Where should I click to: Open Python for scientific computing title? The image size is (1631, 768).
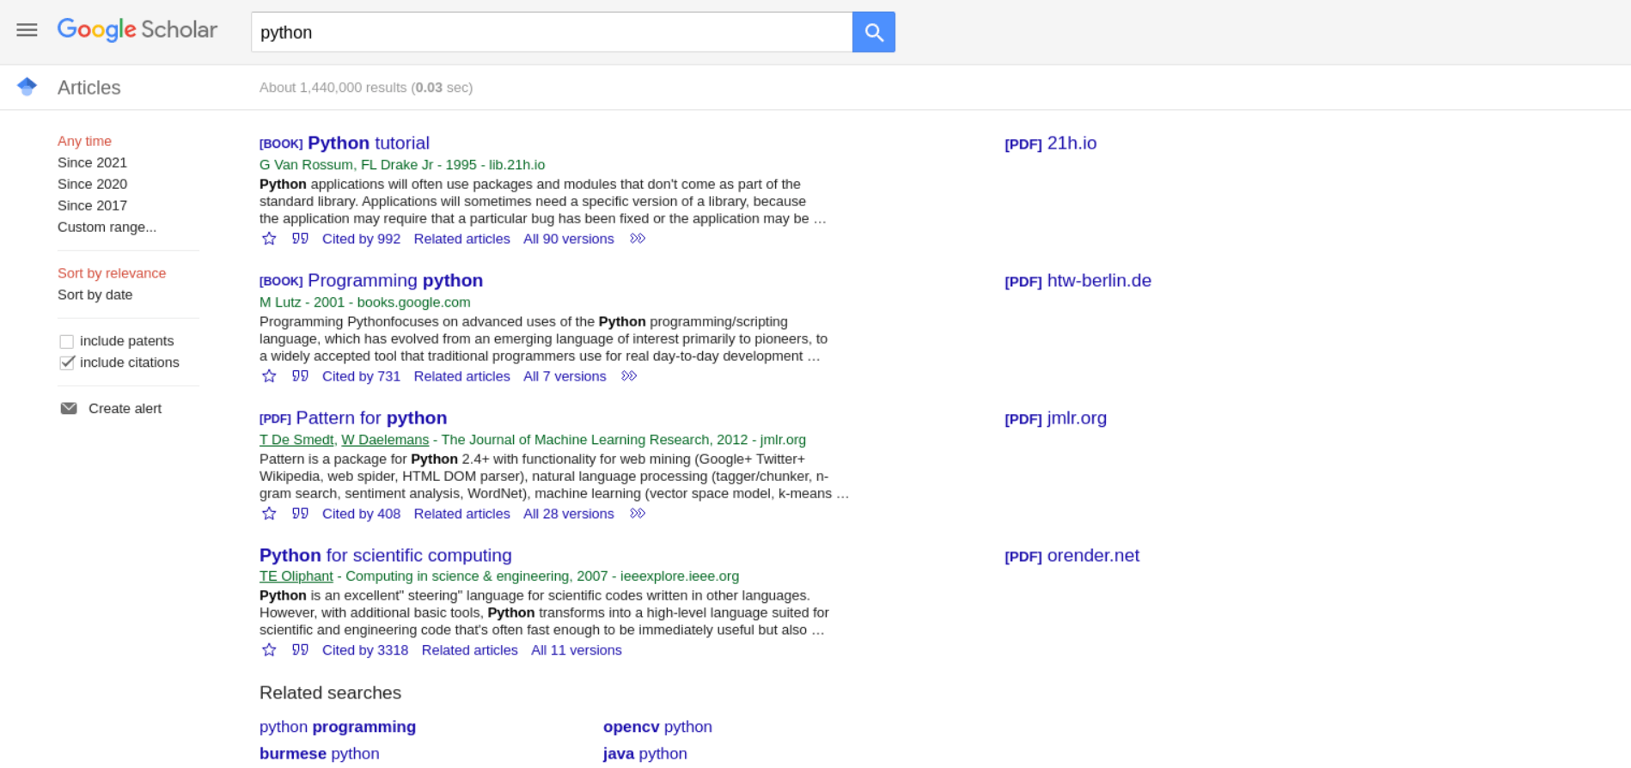(386, 555)
